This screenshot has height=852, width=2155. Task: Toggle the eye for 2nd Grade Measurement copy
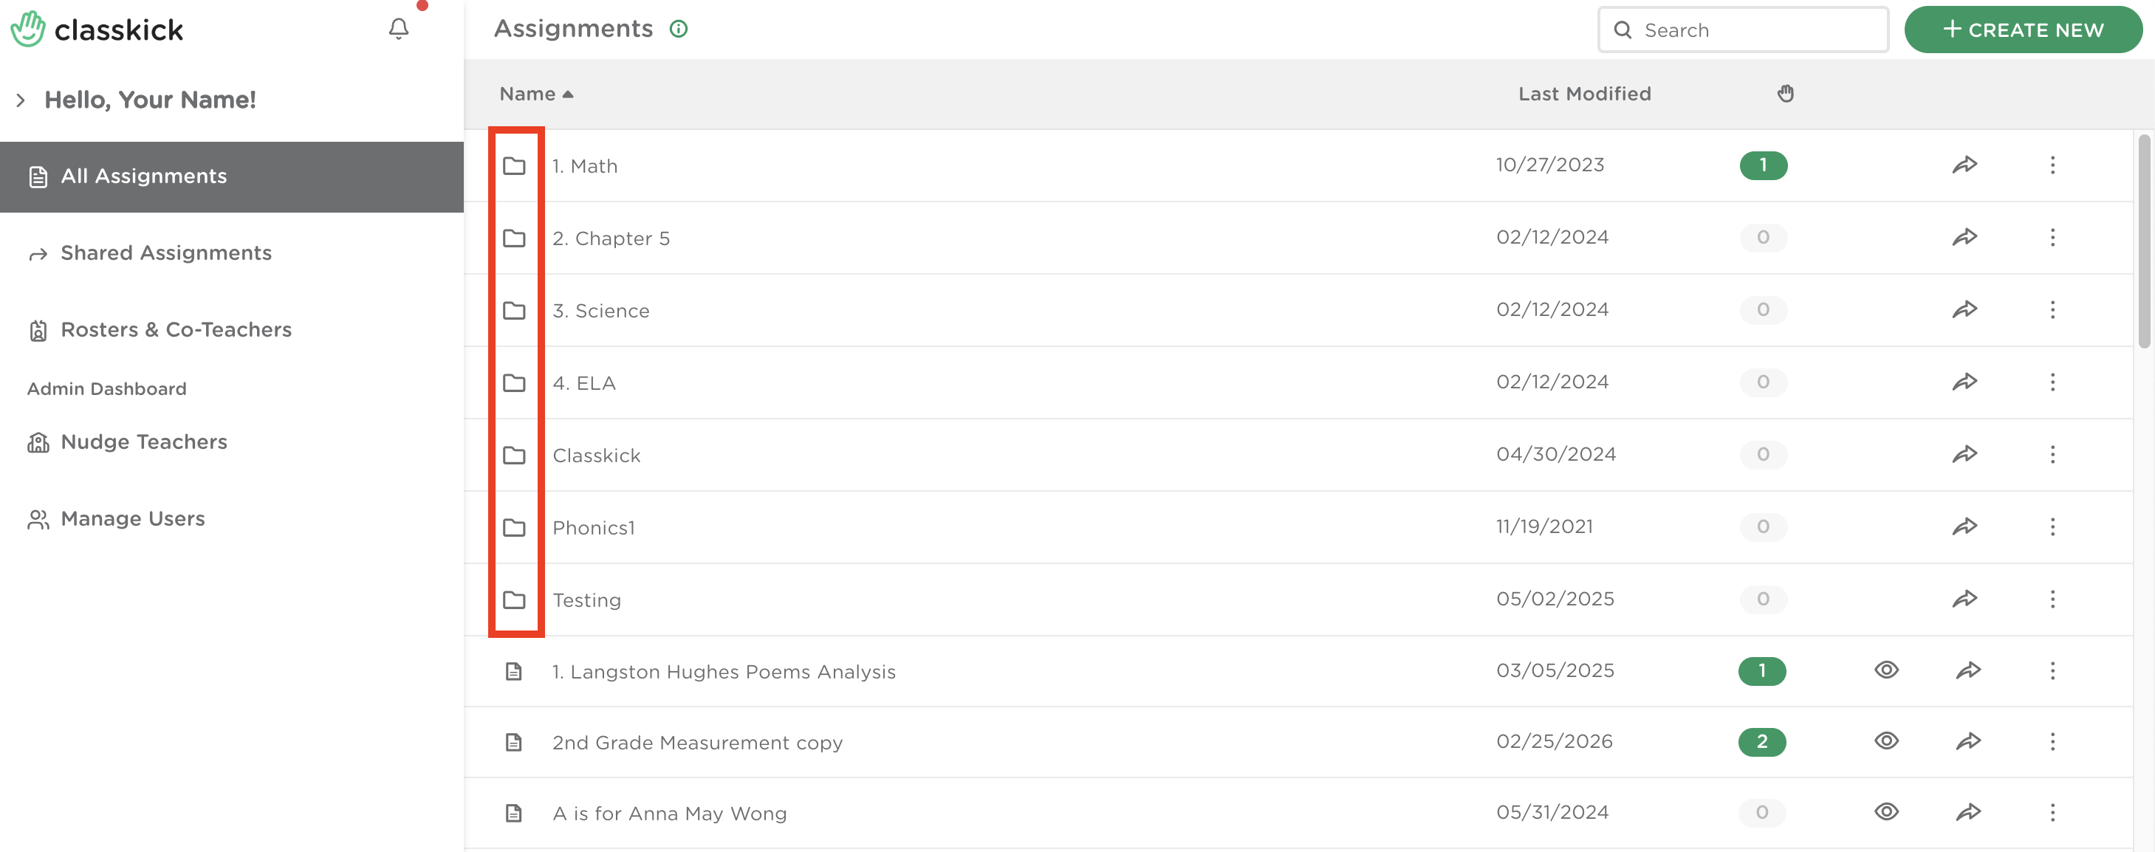coord(1886,742)
